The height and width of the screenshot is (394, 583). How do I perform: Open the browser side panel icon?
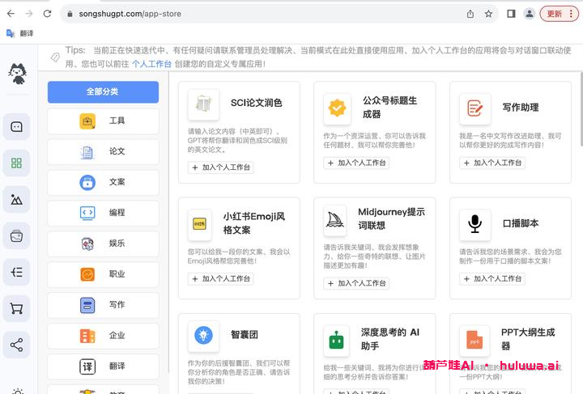pos(511,14)
